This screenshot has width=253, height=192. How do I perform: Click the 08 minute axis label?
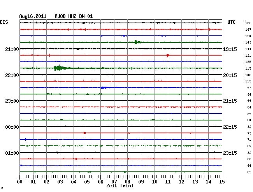click(x=127, y=182)
